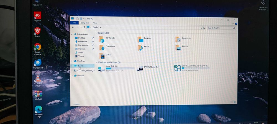
Task: Select the 3D Objects folder
Action: coord(107,39)
